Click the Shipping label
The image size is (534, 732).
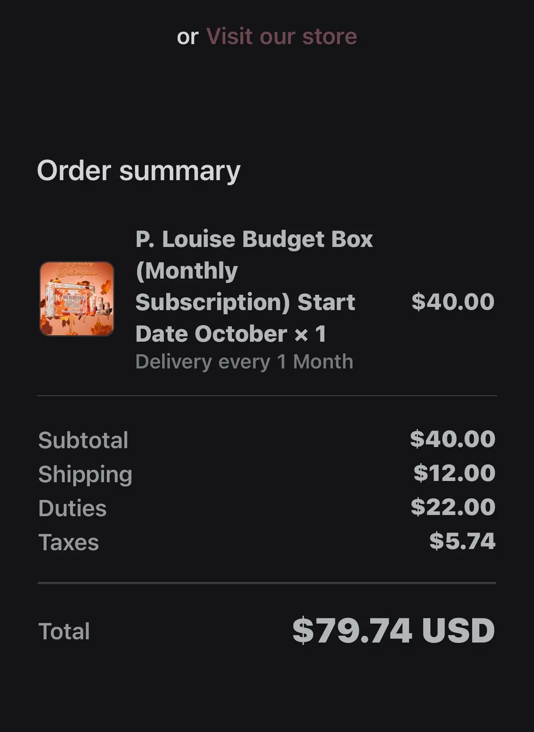(x=85, y=474)
